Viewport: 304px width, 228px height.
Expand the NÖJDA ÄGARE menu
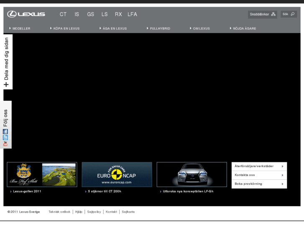point(243,28)
